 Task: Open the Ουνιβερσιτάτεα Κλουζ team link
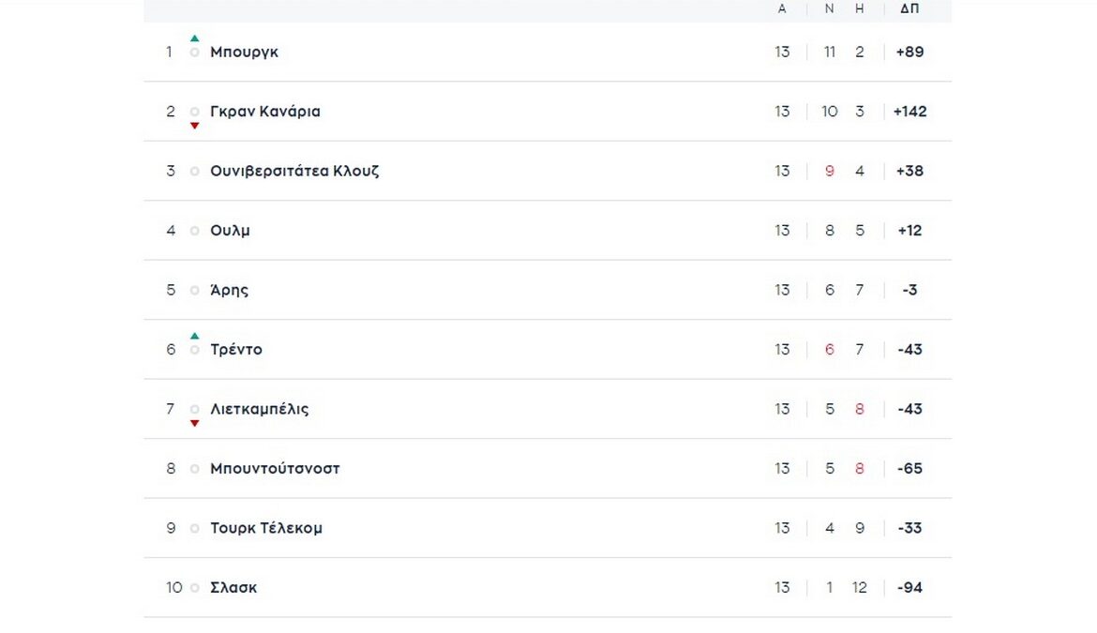[294, 172]
